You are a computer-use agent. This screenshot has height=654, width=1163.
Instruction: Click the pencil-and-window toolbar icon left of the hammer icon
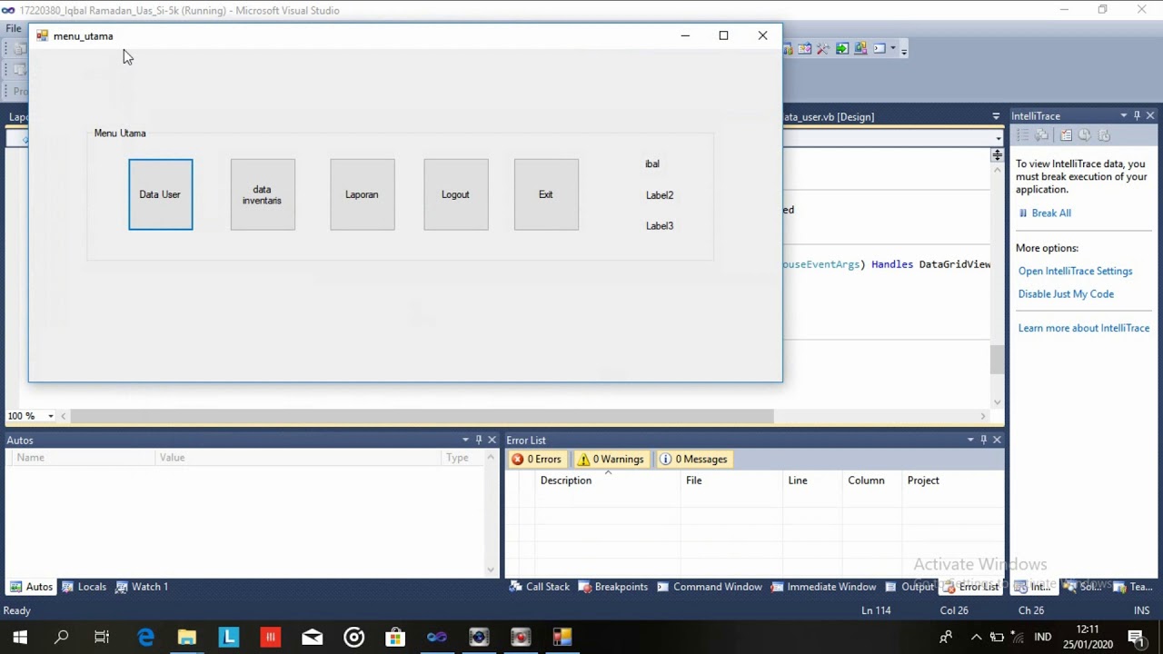[x=805, y=48]
